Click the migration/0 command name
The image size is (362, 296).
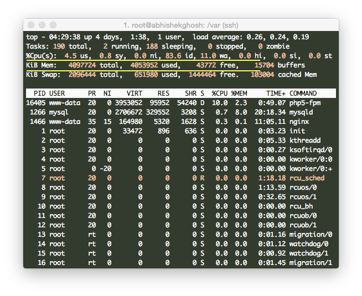(x=311, y=235)
